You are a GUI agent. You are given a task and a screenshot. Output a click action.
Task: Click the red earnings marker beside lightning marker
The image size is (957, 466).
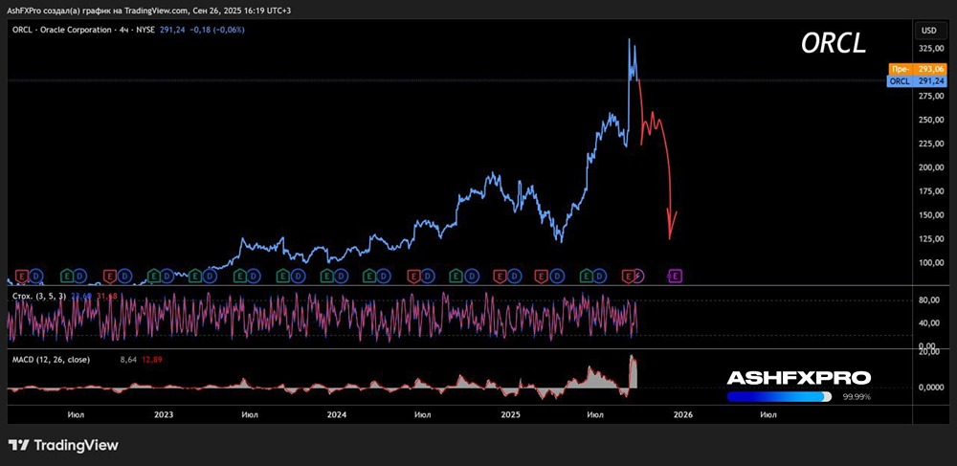[628, 277]
